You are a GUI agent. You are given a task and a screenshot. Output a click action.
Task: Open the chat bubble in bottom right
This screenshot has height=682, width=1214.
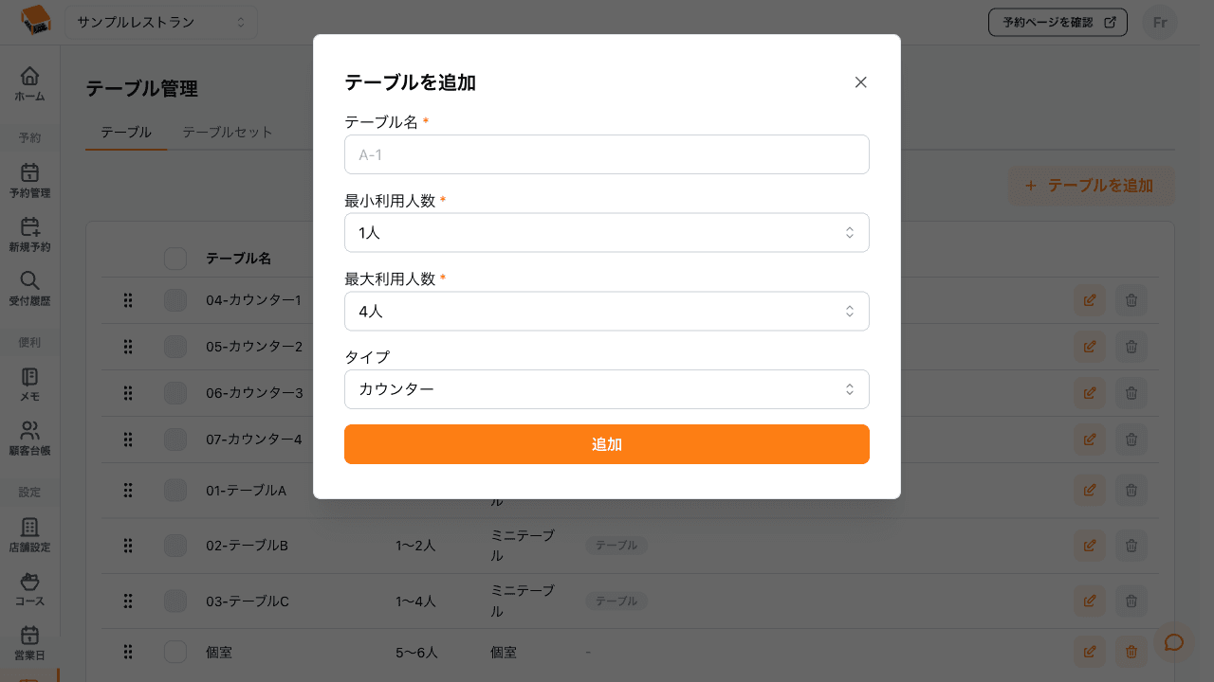[x=1174, y=642]
